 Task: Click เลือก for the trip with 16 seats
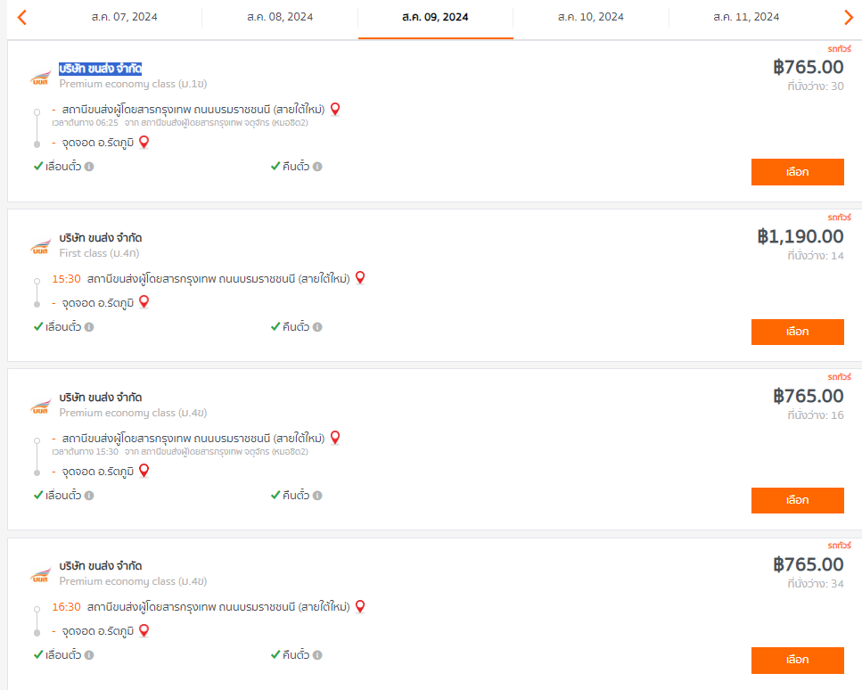click(797, 500)
